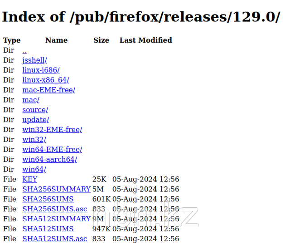Open the SHA512SUMMARY file link

click(x=56, y=219)
